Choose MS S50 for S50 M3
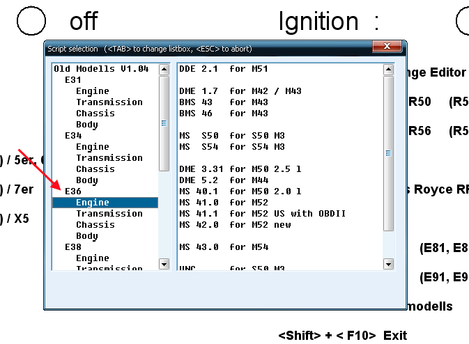Image resolution: width=469 pixels, height=344 pixels. pos(232,135)
